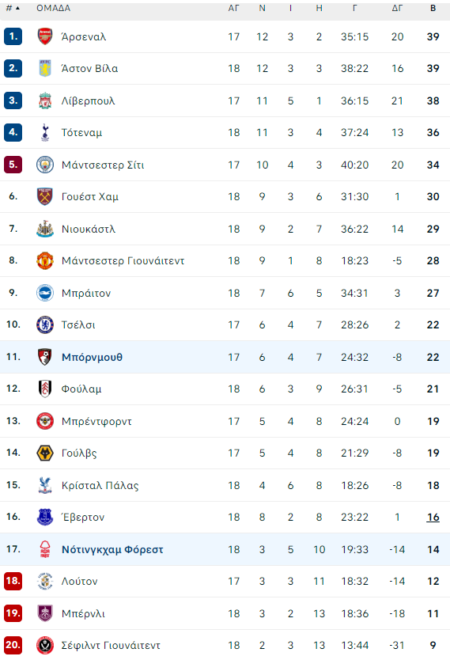Select the Everton club badge
Viewport: 450px width, 660px height.
coord(45,517)
